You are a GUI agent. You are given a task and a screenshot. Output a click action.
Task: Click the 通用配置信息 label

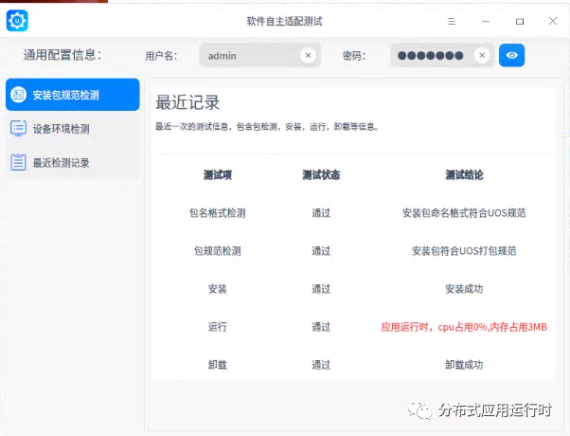click(x=62, y=55)
